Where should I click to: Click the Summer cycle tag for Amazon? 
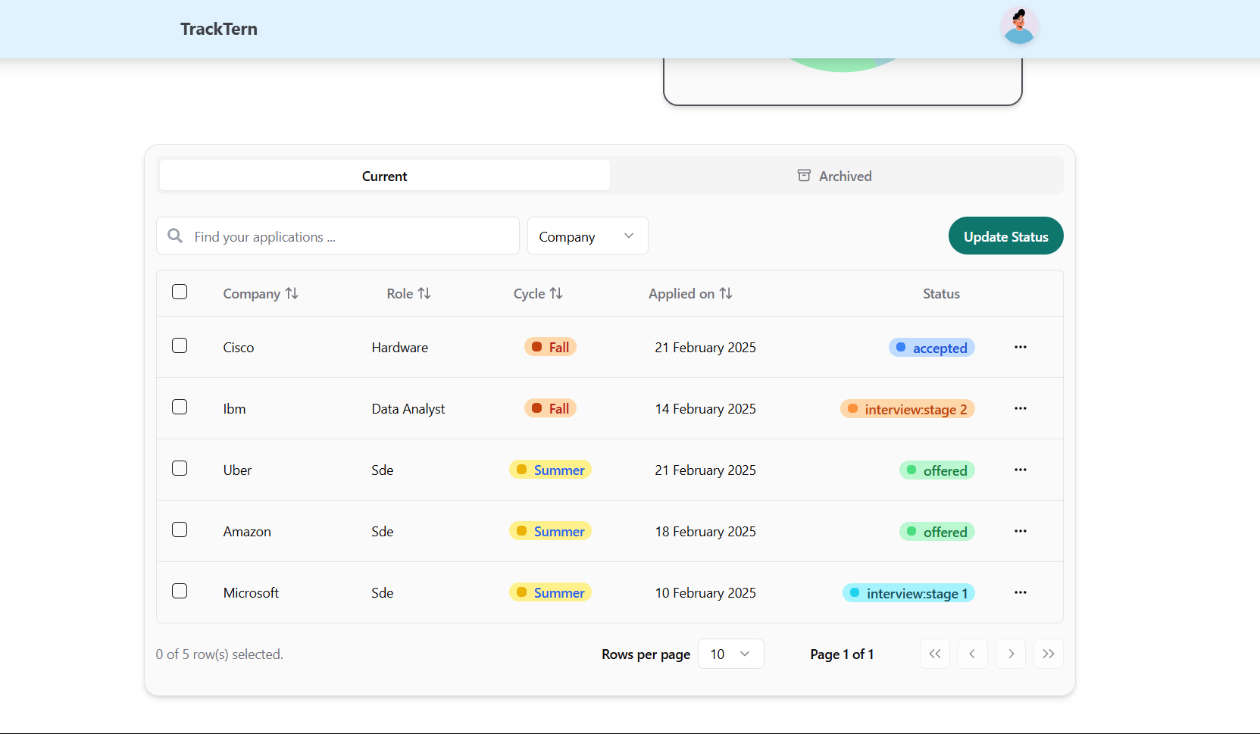[x=551, y=531]
